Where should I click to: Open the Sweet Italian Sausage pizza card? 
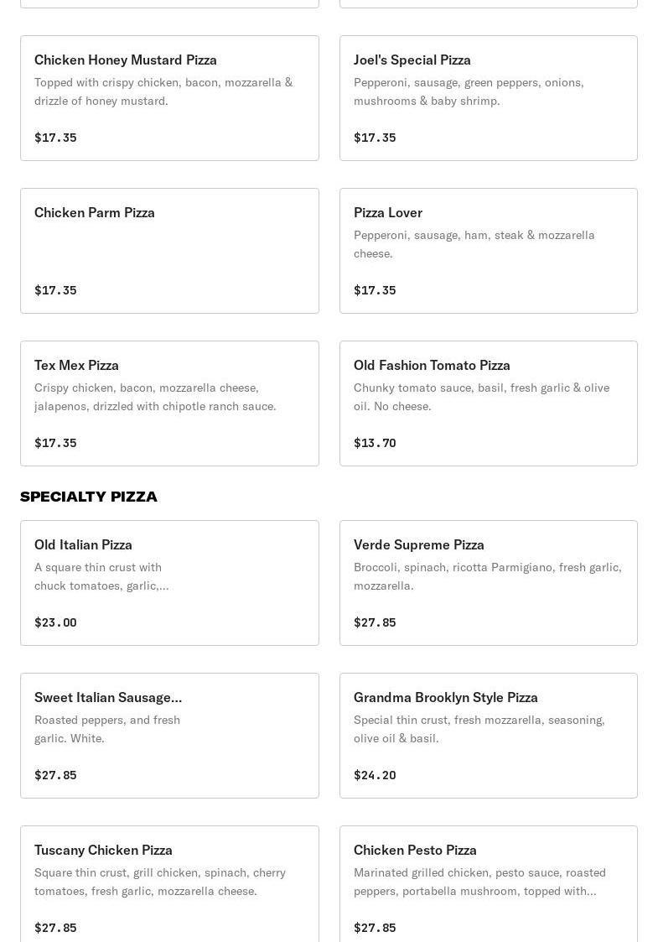click(x=169, y=736)
